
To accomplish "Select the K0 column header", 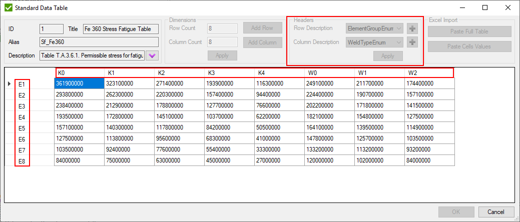I will 79,72.
